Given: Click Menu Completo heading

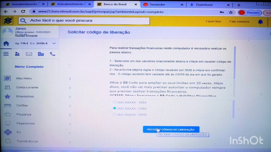Looking at the screenshot, I should pos(29,67).
